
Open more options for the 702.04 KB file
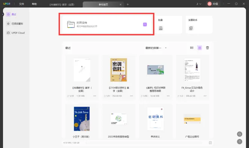[131, 96]
